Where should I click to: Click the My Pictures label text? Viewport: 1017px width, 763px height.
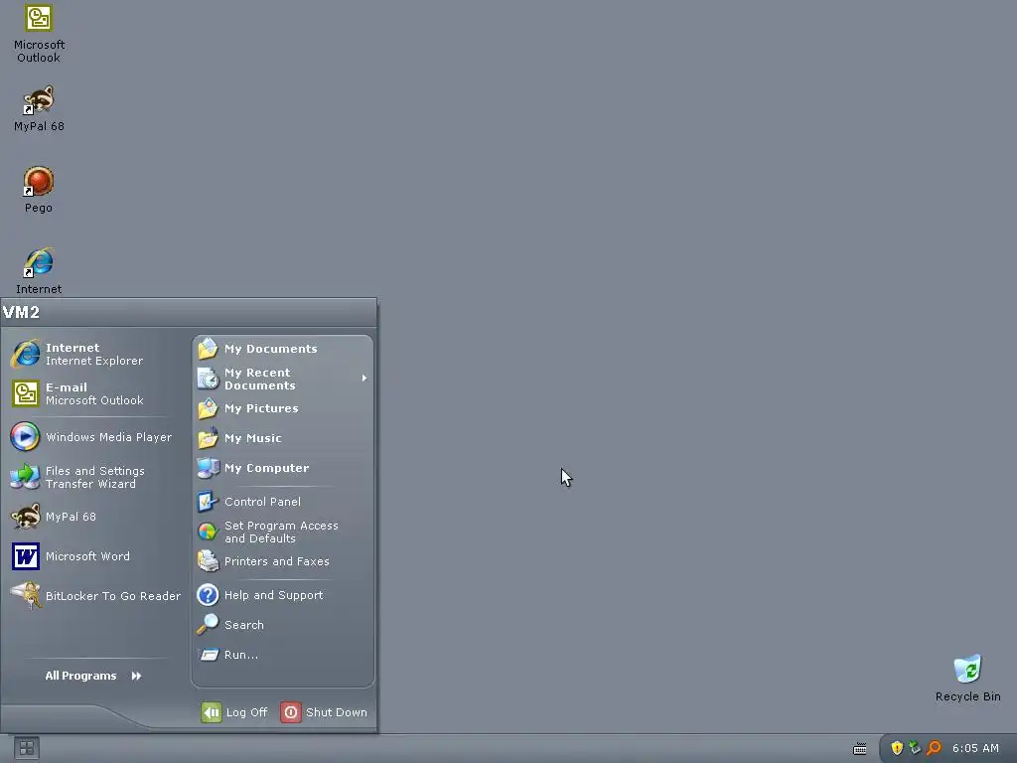point(261,408)
